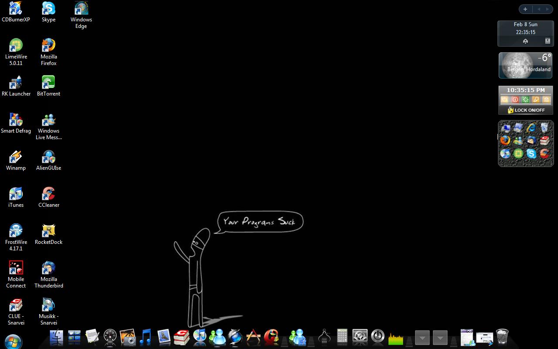
Task: Open the iTunes disc icon in the dock
Action: (x=199, y=337)
